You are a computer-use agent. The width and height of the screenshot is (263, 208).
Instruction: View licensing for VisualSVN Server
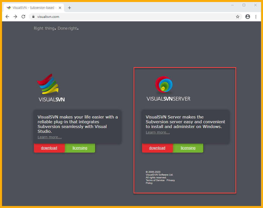click(188, 148)
